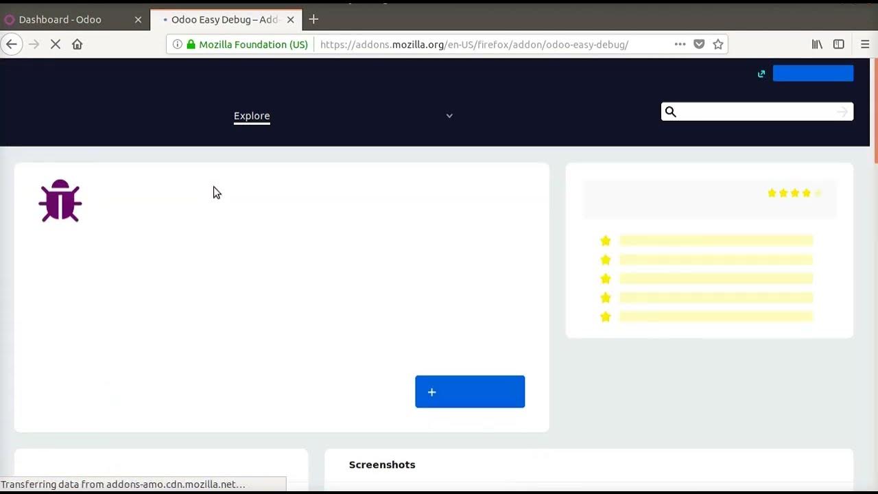Submit search using the arrow icon
This screenshot has width=878, height=494.
pyautogui.click(x=842, y=112)
